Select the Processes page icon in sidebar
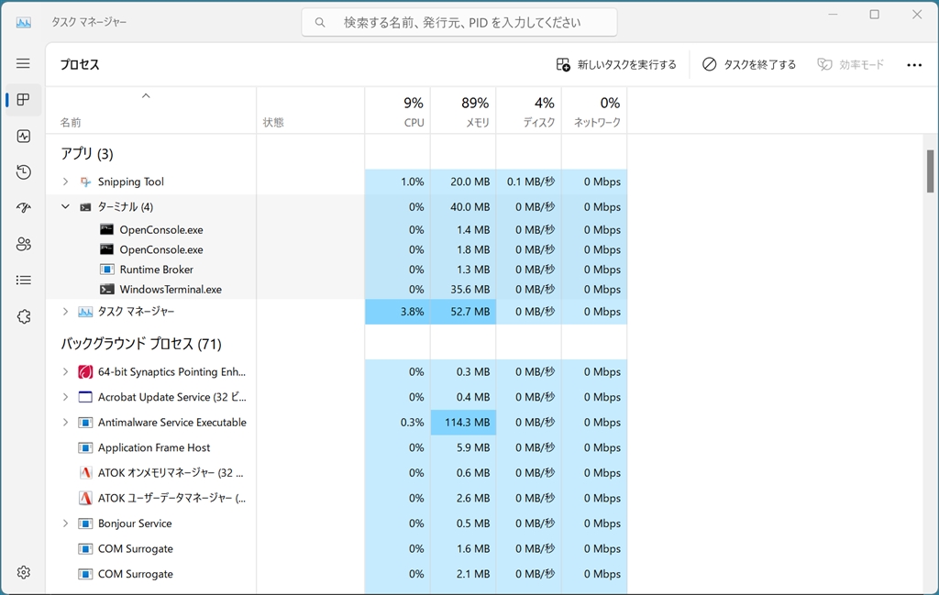939x595 pixels. coord(23,99)
